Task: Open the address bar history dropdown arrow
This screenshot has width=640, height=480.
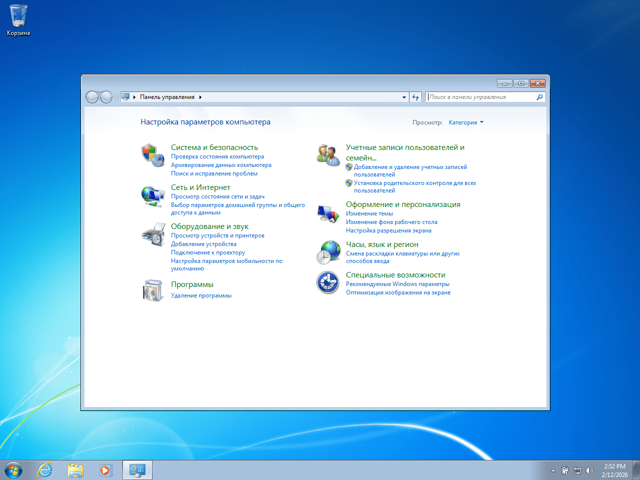Action: [404, 97]
